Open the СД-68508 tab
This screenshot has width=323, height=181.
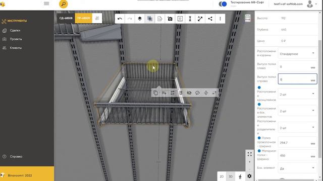point(66,18)
